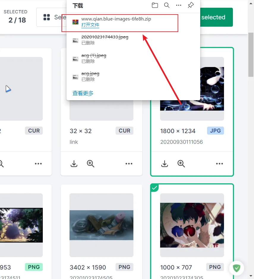The image size is (254, 279).
Task: Click the green shield badge icon
Action: click(236, 268)
